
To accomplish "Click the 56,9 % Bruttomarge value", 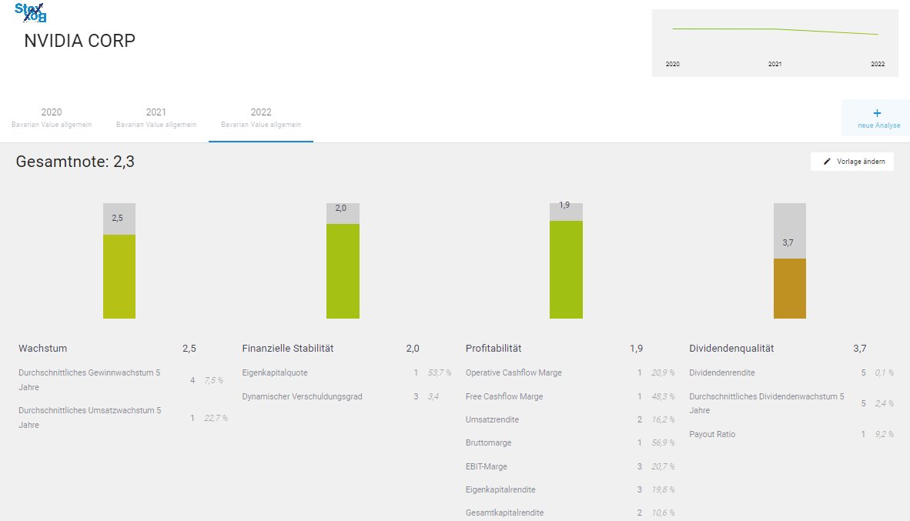I will 663,443.
